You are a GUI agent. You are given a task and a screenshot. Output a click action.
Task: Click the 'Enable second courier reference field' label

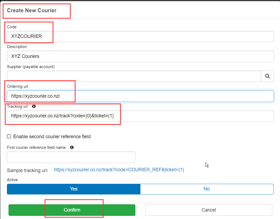point(52,137)
